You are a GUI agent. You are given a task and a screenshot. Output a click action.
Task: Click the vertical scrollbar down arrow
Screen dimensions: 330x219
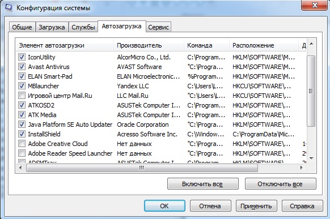coord(312,158)
